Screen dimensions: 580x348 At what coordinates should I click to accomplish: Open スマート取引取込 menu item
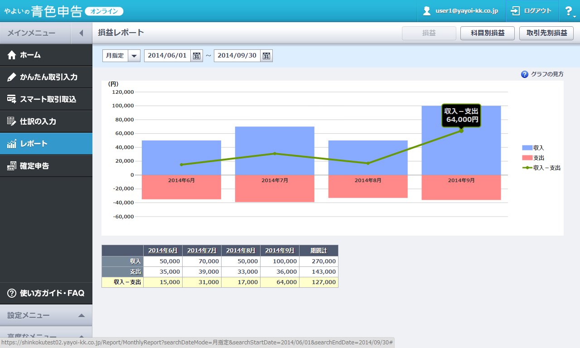(x=46, y=99)
